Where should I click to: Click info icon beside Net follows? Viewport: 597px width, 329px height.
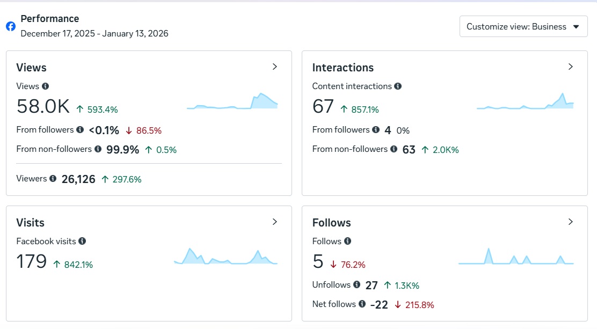pos(362,304)
